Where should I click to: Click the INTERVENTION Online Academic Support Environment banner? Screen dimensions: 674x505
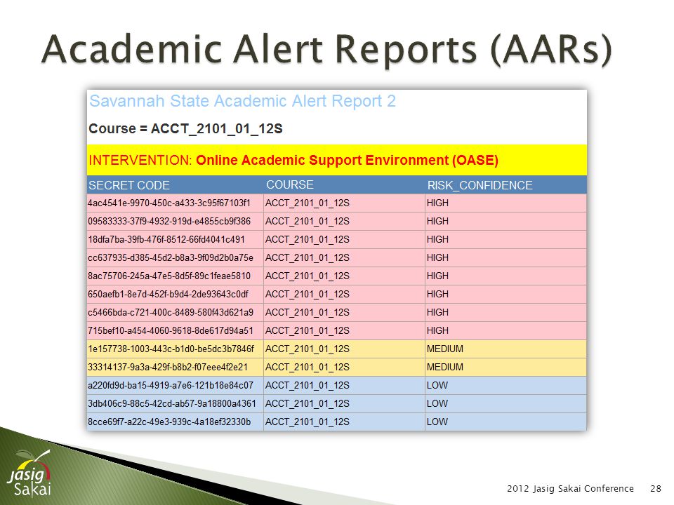pyautogui.click(x=336, y=160)
